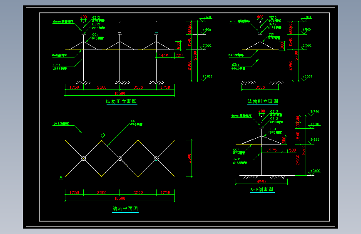361x234 pixels.
Task: Click the 6mm decorative ring label
Action: [x=63, y=21]
